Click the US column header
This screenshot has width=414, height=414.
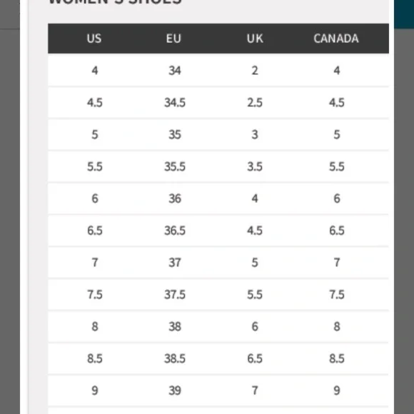(x=94, y=39)
